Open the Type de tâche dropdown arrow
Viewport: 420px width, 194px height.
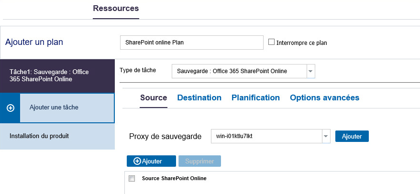click(x=310, y=71)
